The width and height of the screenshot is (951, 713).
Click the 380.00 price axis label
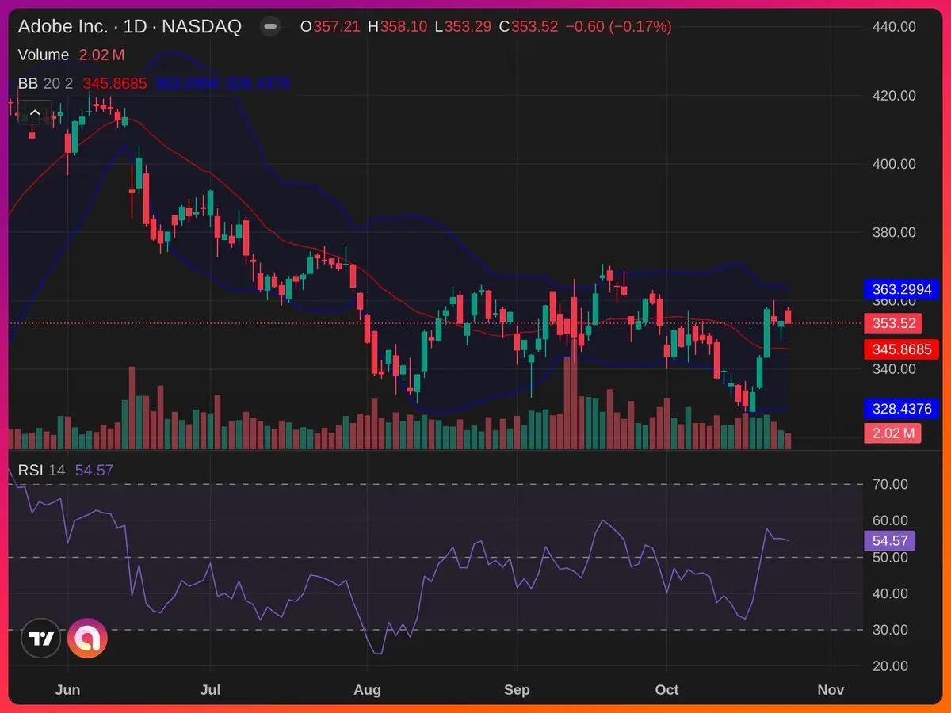point(893,233)
